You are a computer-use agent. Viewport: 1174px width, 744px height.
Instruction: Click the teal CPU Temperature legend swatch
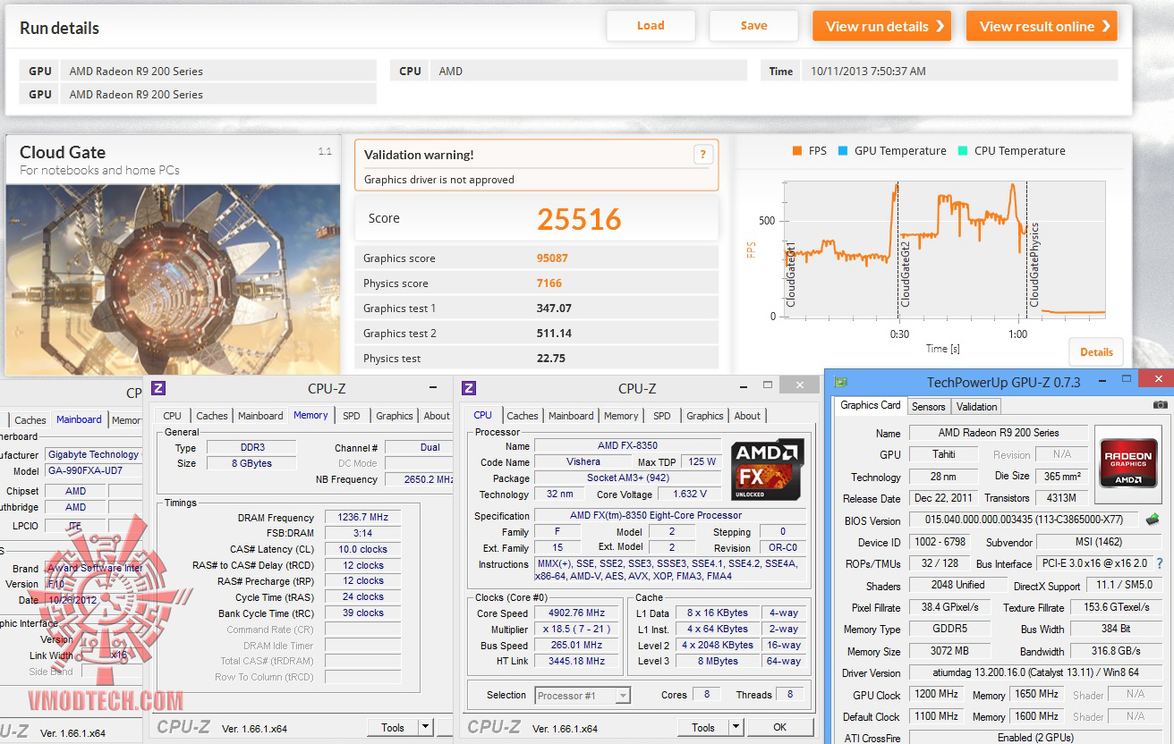(962, 151)
